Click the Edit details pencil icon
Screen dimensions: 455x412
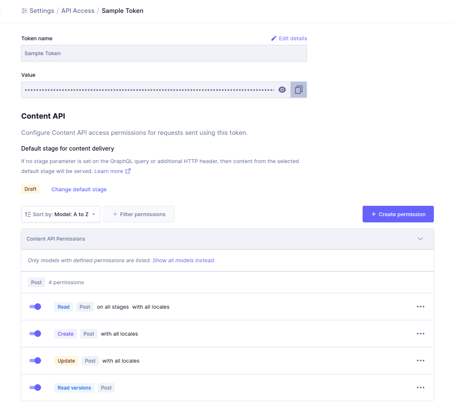(x=273, y=38)
